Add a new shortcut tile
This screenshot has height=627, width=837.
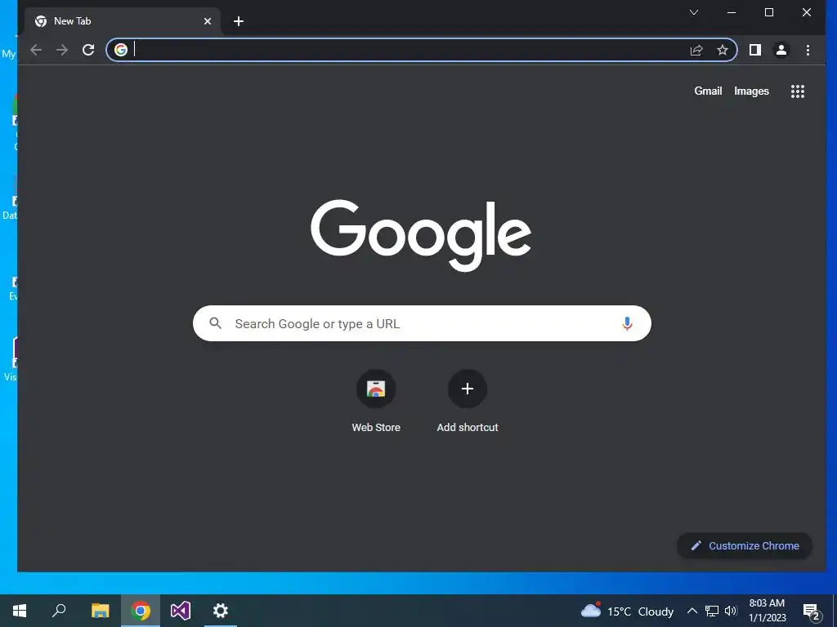(467, 402)
